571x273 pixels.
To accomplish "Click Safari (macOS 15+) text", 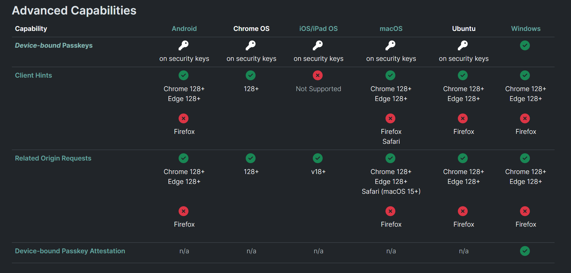I will pyautogui.click(x=391, y=191).
